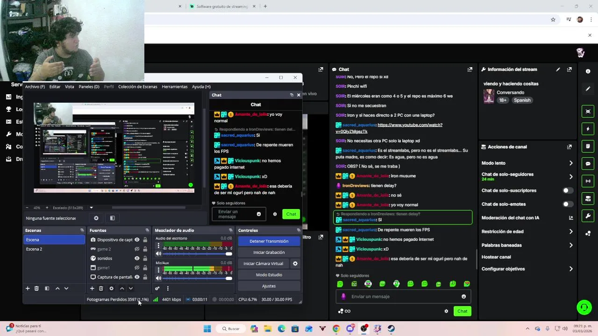The height and width of the screenshot is (336, 598).
Task: Pop out Información del stream panel
Action: pyautogui.click(x=569, y=70)
